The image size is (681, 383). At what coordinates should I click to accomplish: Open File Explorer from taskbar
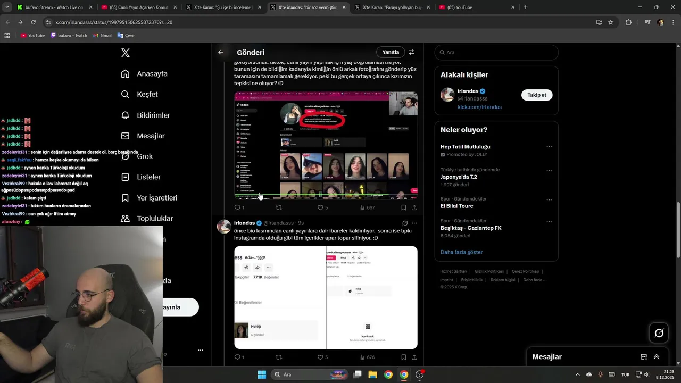373,374
